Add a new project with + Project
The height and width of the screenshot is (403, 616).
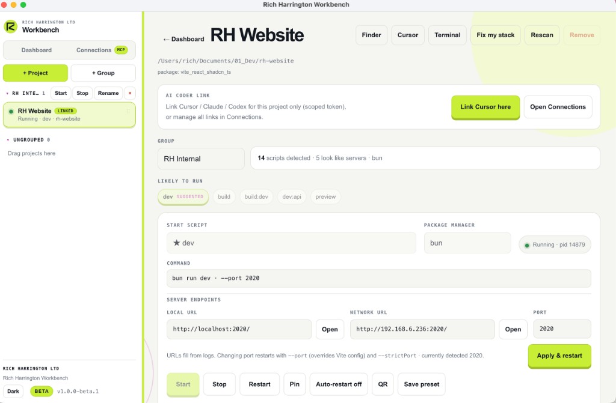coord(35,73)
